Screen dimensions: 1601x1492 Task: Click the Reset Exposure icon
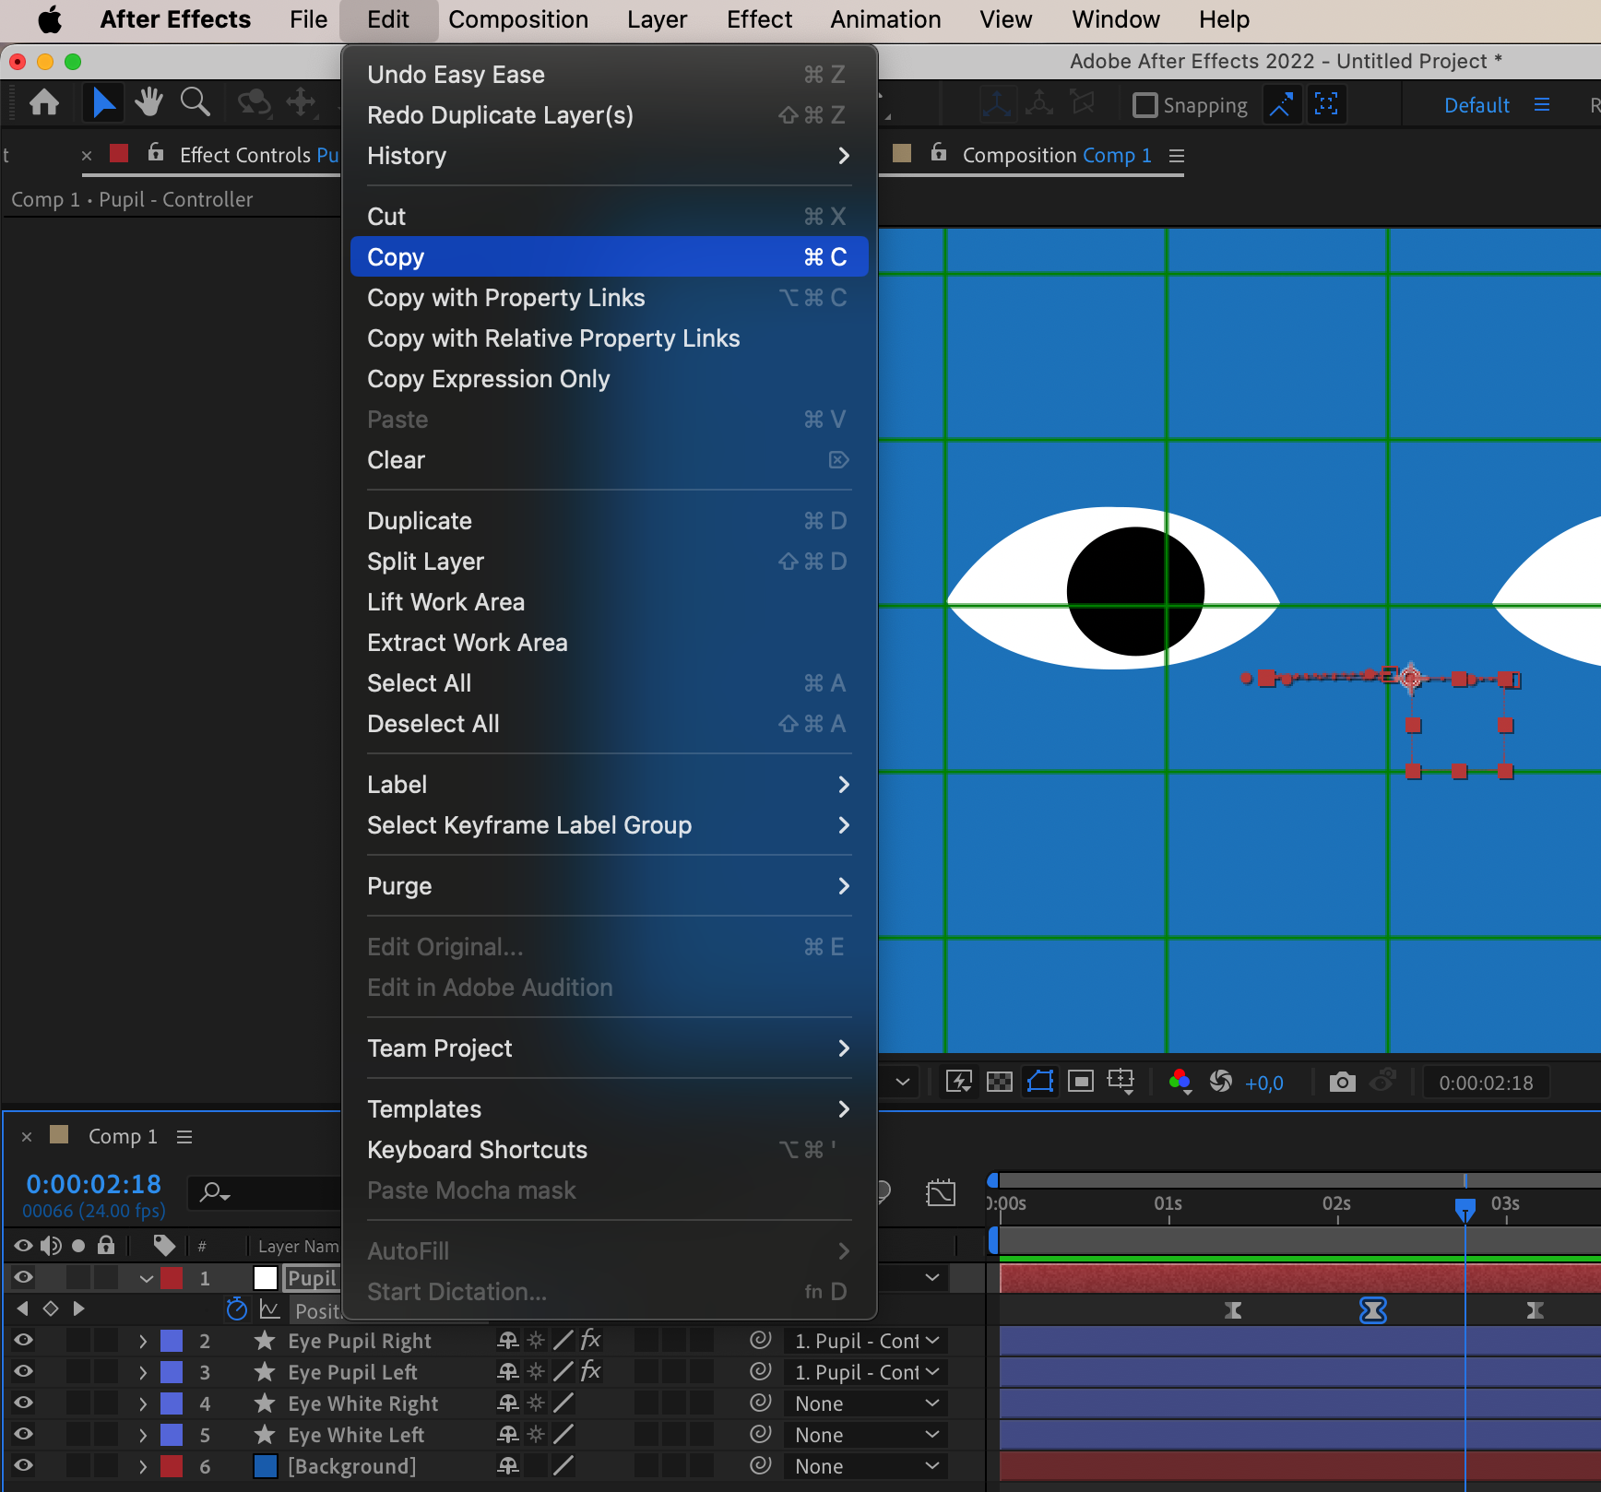(x=1221, y=1082)
